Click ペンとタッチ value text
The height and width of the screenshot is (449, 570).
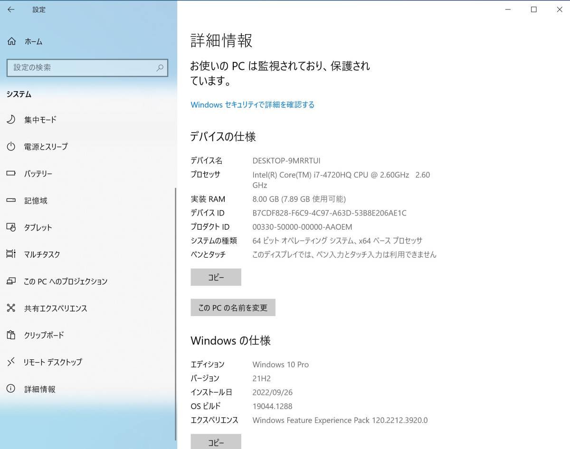pos(344,254)
